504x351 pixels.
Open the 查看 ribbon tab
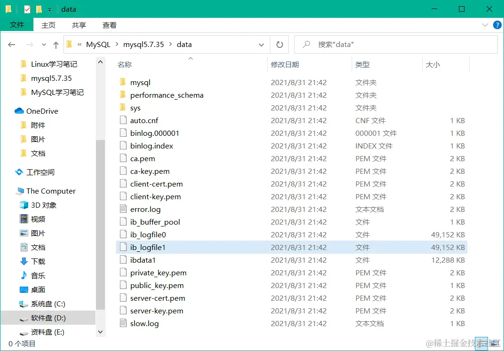[109, 25]
